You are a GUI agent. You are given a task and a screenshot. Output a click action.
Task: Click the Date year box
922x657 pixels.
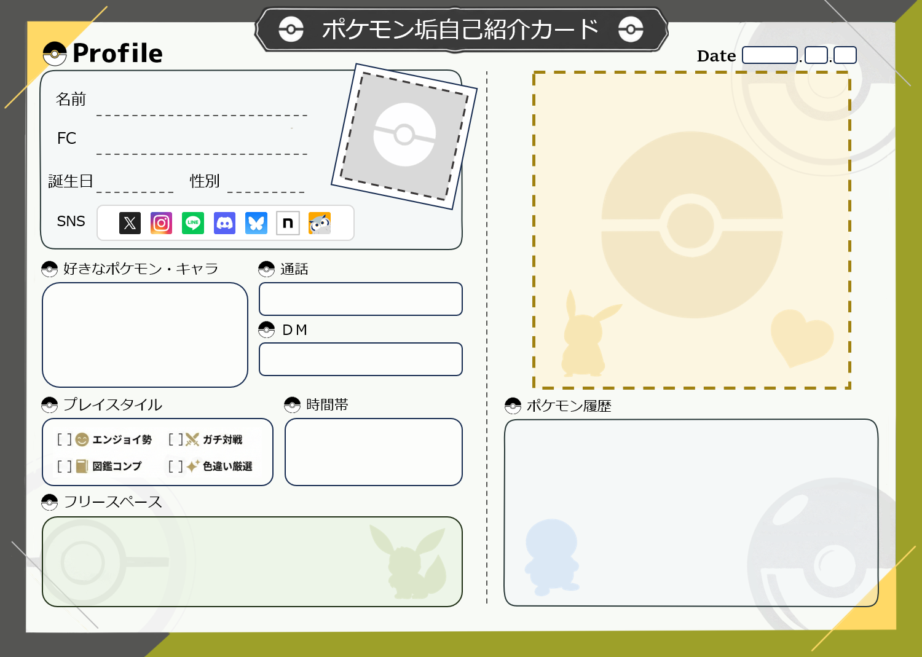coord(770,55)
